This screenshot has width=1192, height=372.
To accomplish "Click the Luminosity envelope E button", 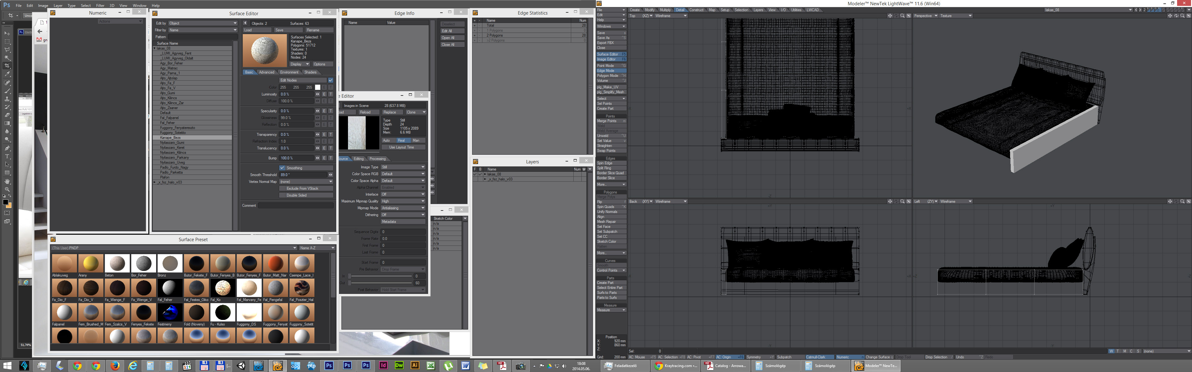I will coord(324,94).
